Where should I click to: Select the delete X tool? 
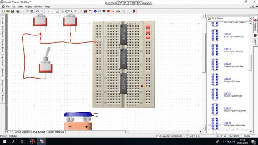pyautogui.click(x=75, y=11)
